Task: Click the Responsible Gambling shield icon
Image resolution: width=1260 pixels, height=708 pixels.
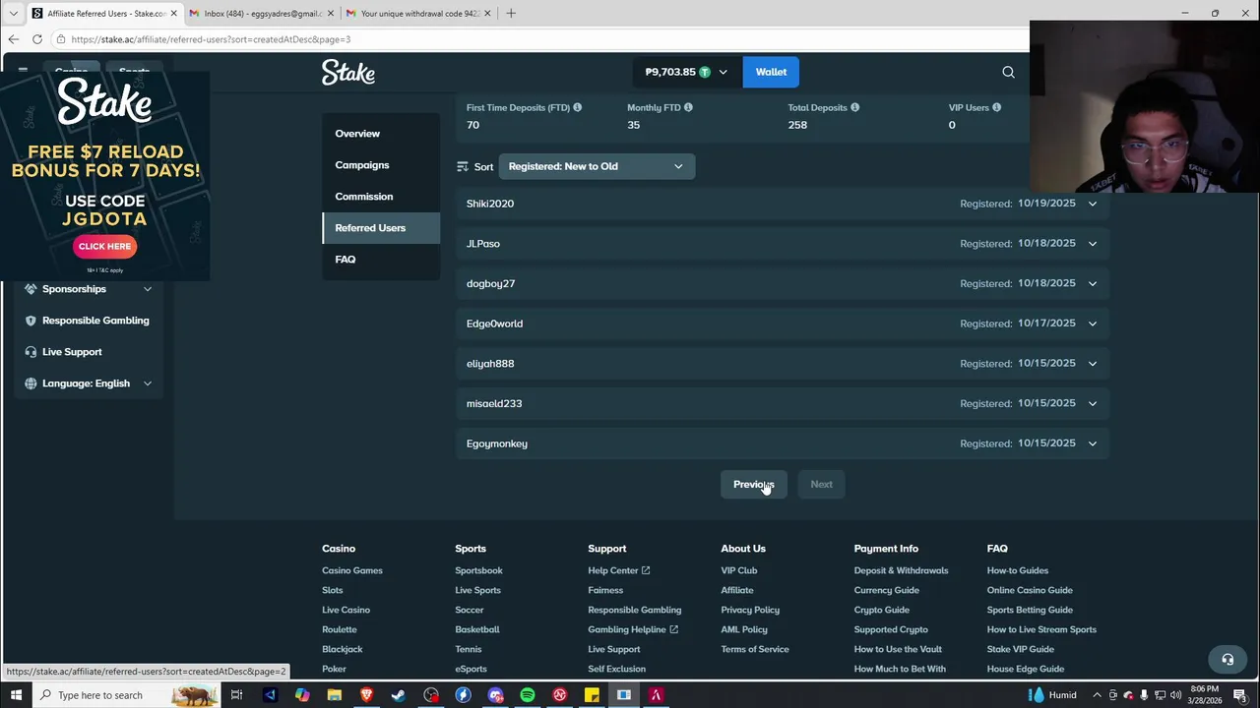Action: pos(31,321)
